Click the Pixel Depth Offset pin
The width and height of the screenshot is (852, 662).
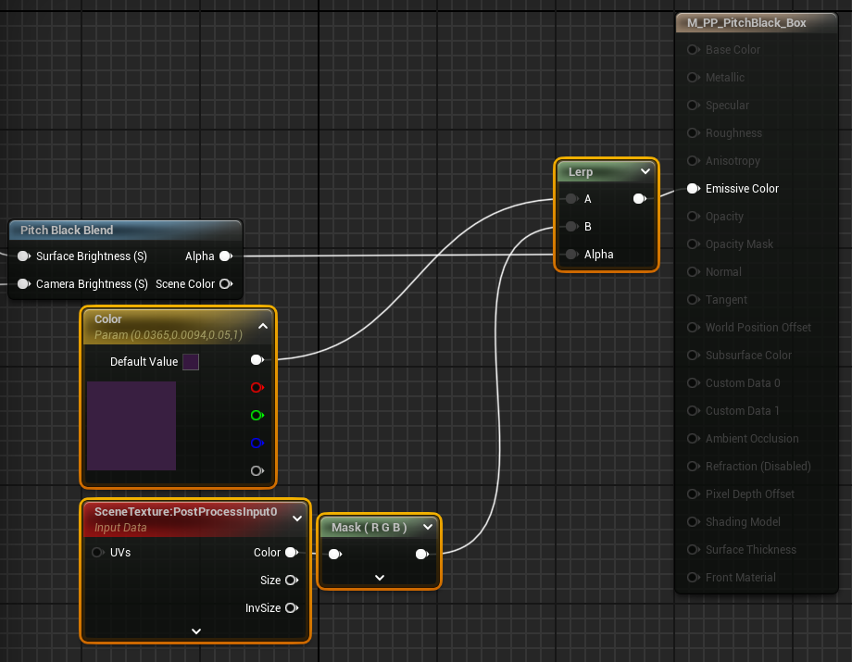(693, 494)
